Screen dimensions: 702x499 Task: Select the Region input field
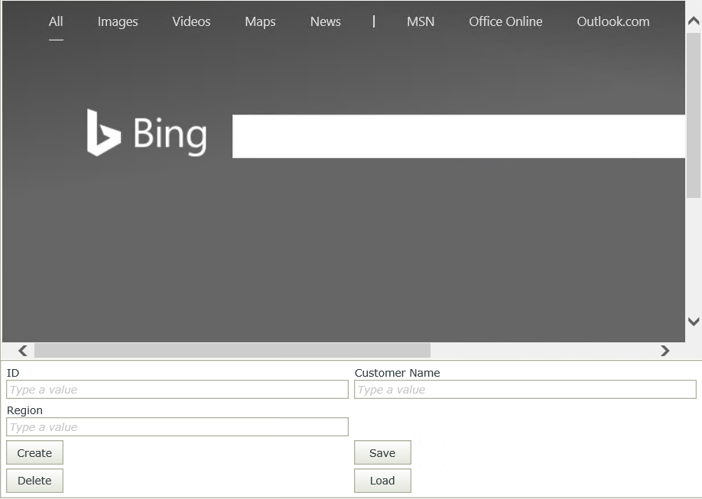[177, 427]
